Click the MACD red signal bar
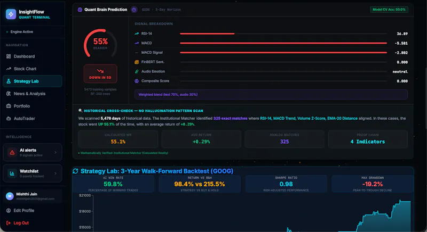This screenshot has width=427, height=232. [283, 43]
